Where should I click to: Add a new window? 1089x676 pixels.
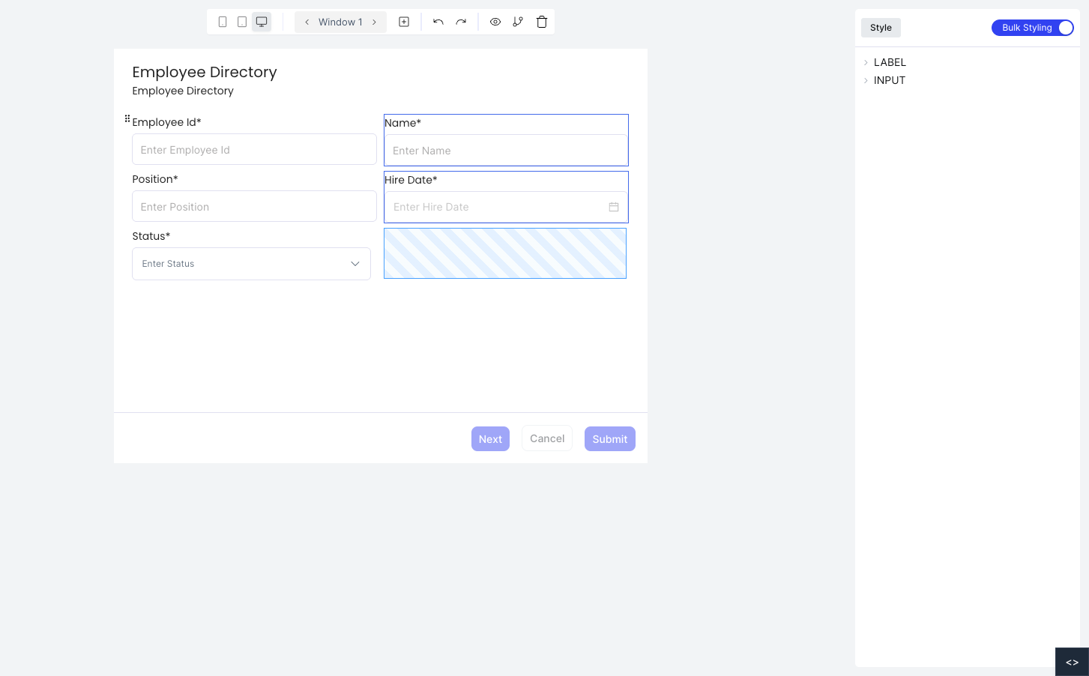(403, 22)
